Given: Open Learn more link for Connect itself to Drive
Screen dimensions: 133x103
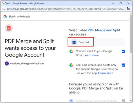Looking at the screenshot, I should click(x=91, y=55).
